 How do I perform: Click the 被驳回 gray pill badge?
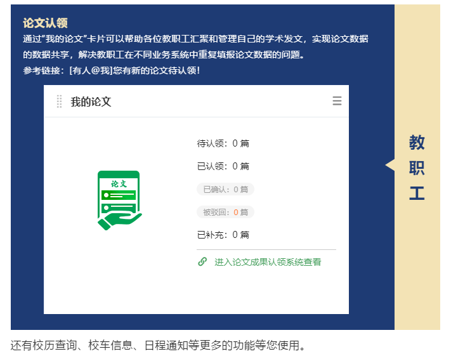pos(225,212)
